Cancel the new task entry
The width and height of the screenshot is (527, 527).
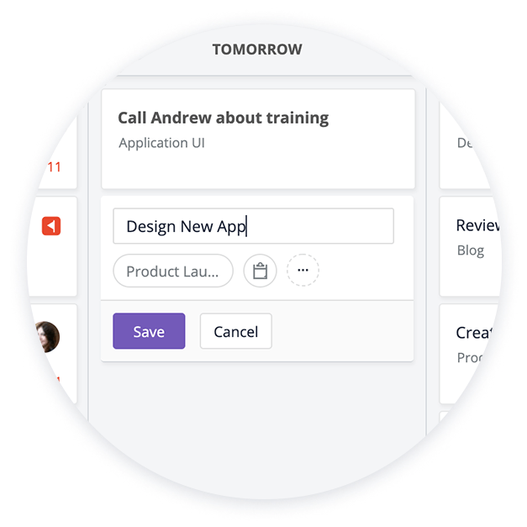tap(236, 331)
